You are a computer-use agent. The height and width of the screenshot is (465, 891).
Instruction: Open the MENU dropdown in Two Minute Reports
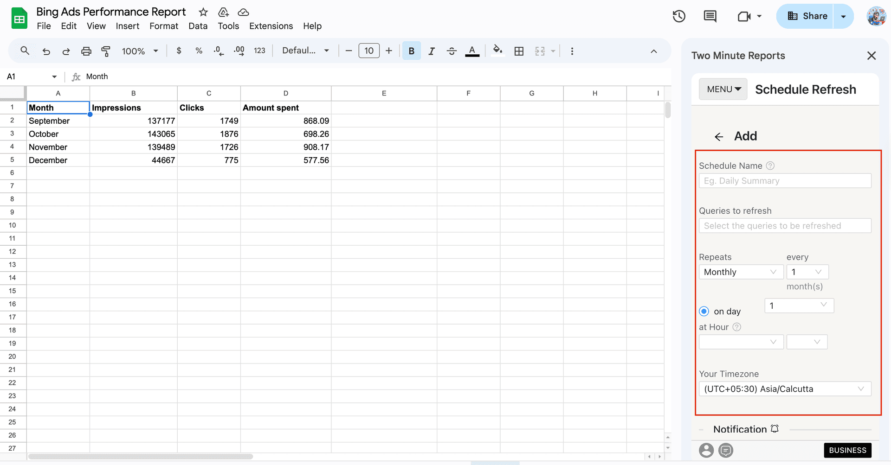(723, 89)
